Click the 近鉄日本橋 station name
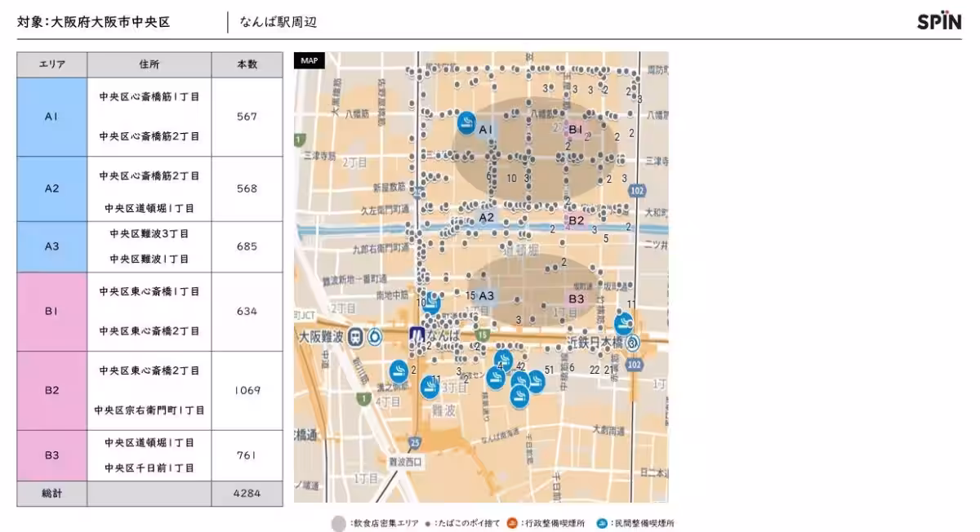 [x=595, y=344]
